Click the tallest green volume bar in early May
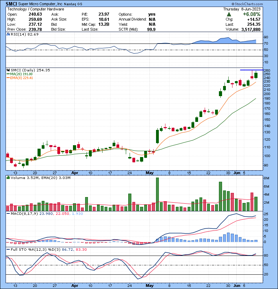 [157, 194]
